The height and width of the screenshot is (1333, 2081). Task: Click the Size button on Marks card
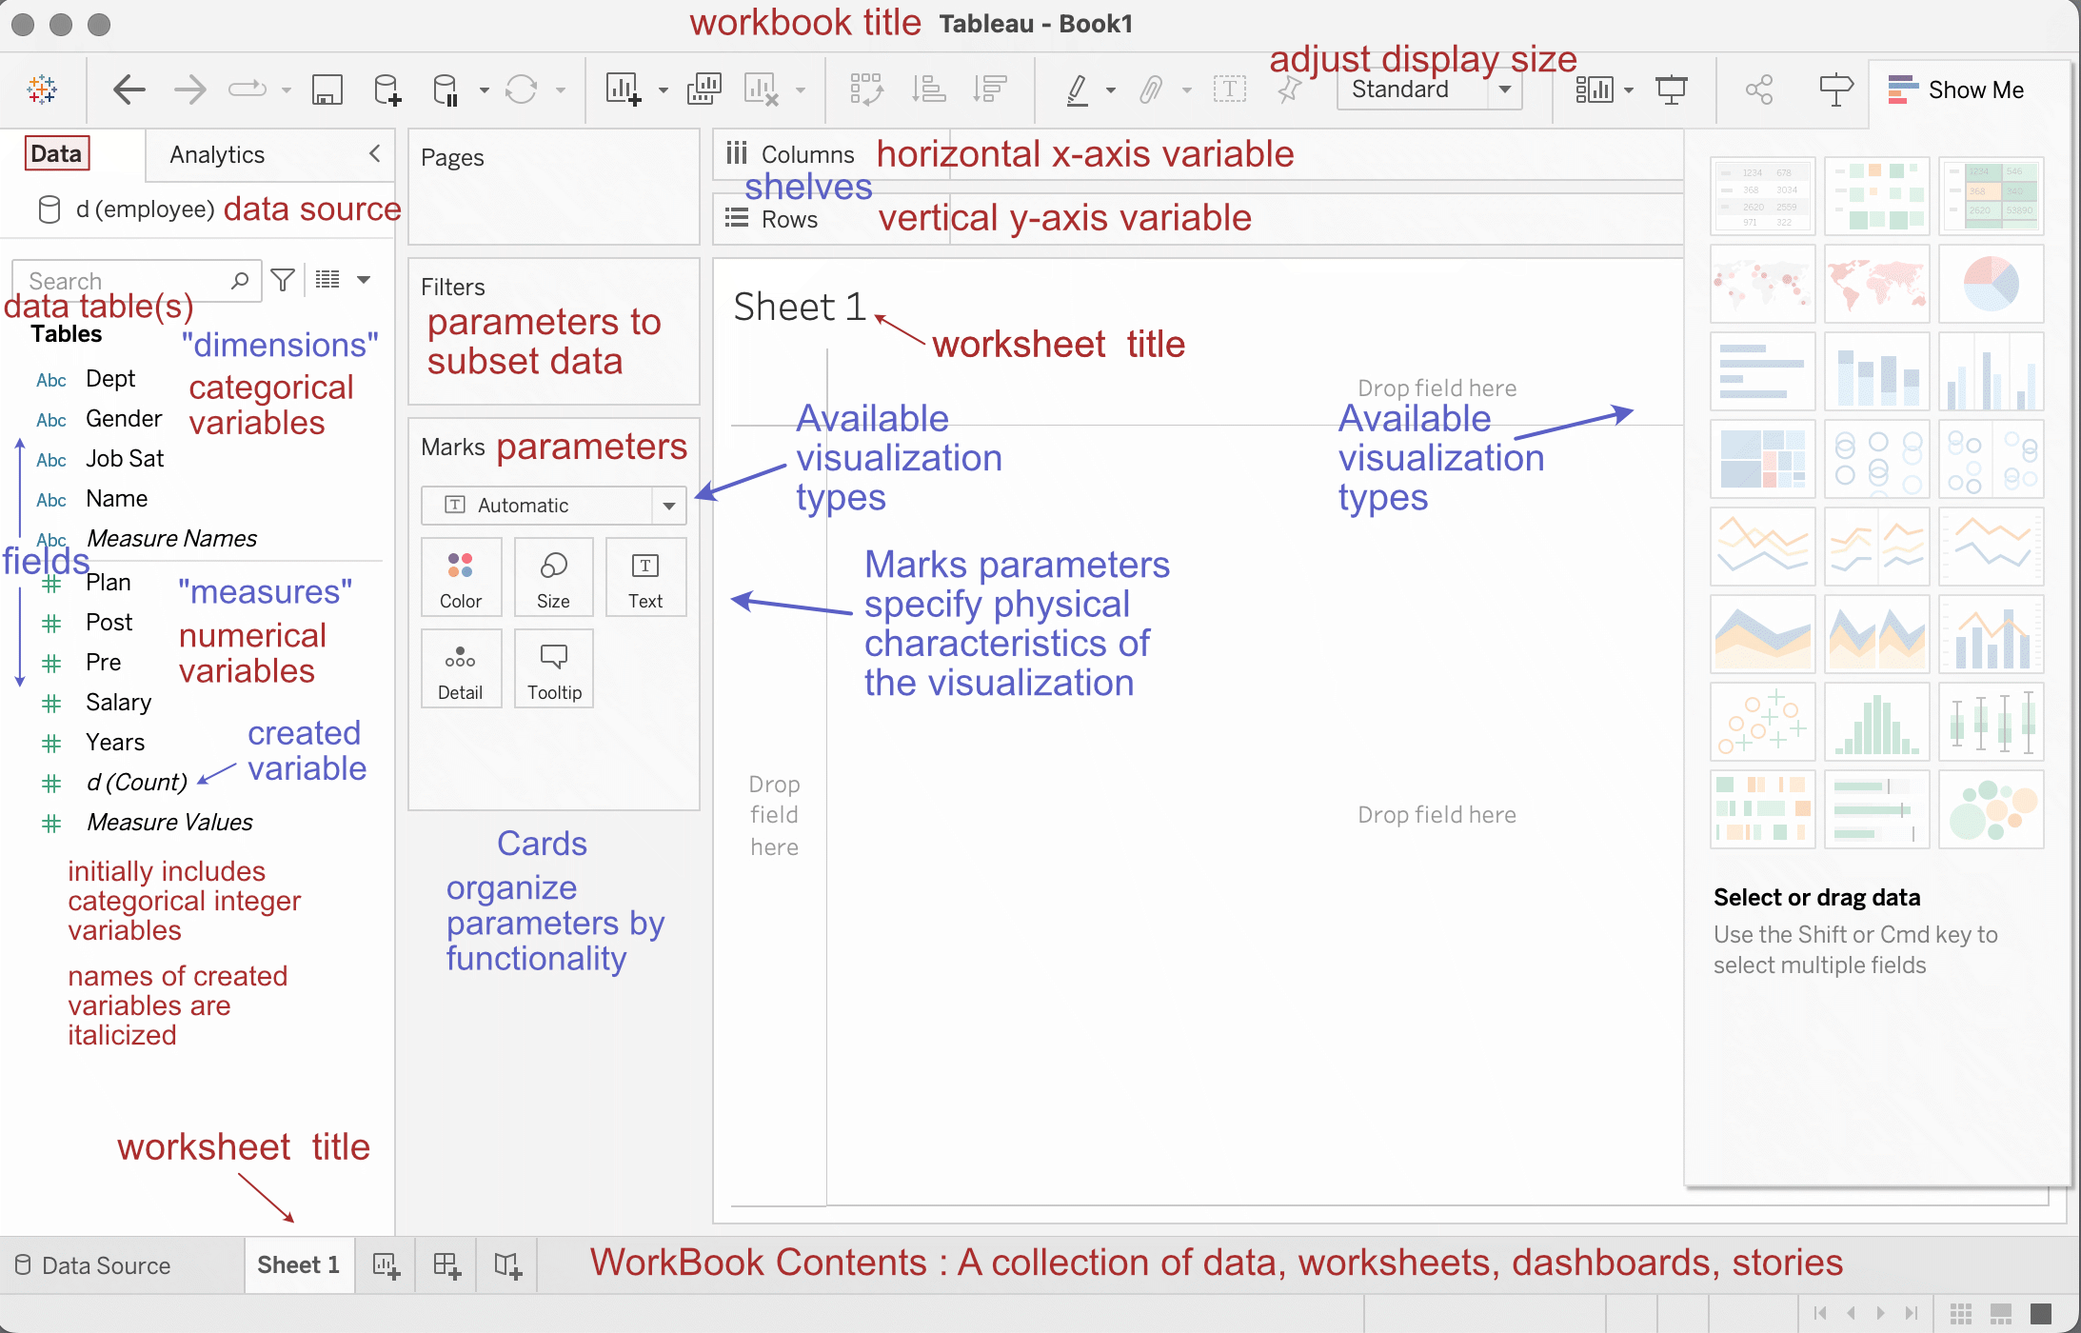pyautogui.click(x=553, y=578)
